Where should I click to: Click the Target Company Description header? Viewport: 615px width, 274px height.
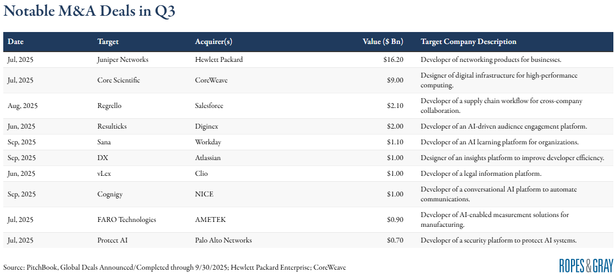[x=468, y=41]
